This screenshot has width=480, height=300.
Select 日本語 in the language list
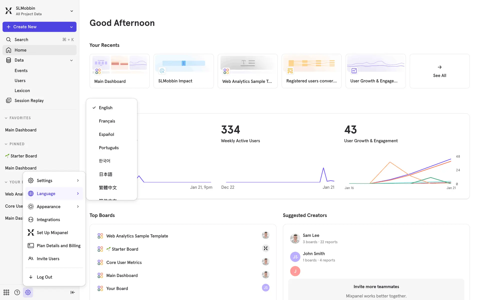click(x=105, y=174)
